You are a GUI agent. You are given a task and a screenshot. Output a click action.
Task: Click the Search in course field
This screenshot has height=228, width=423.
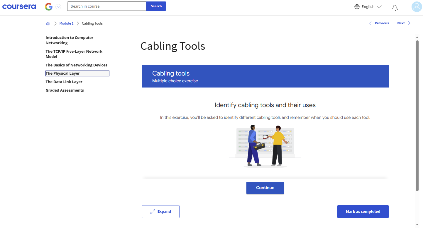tap(106, 6)
